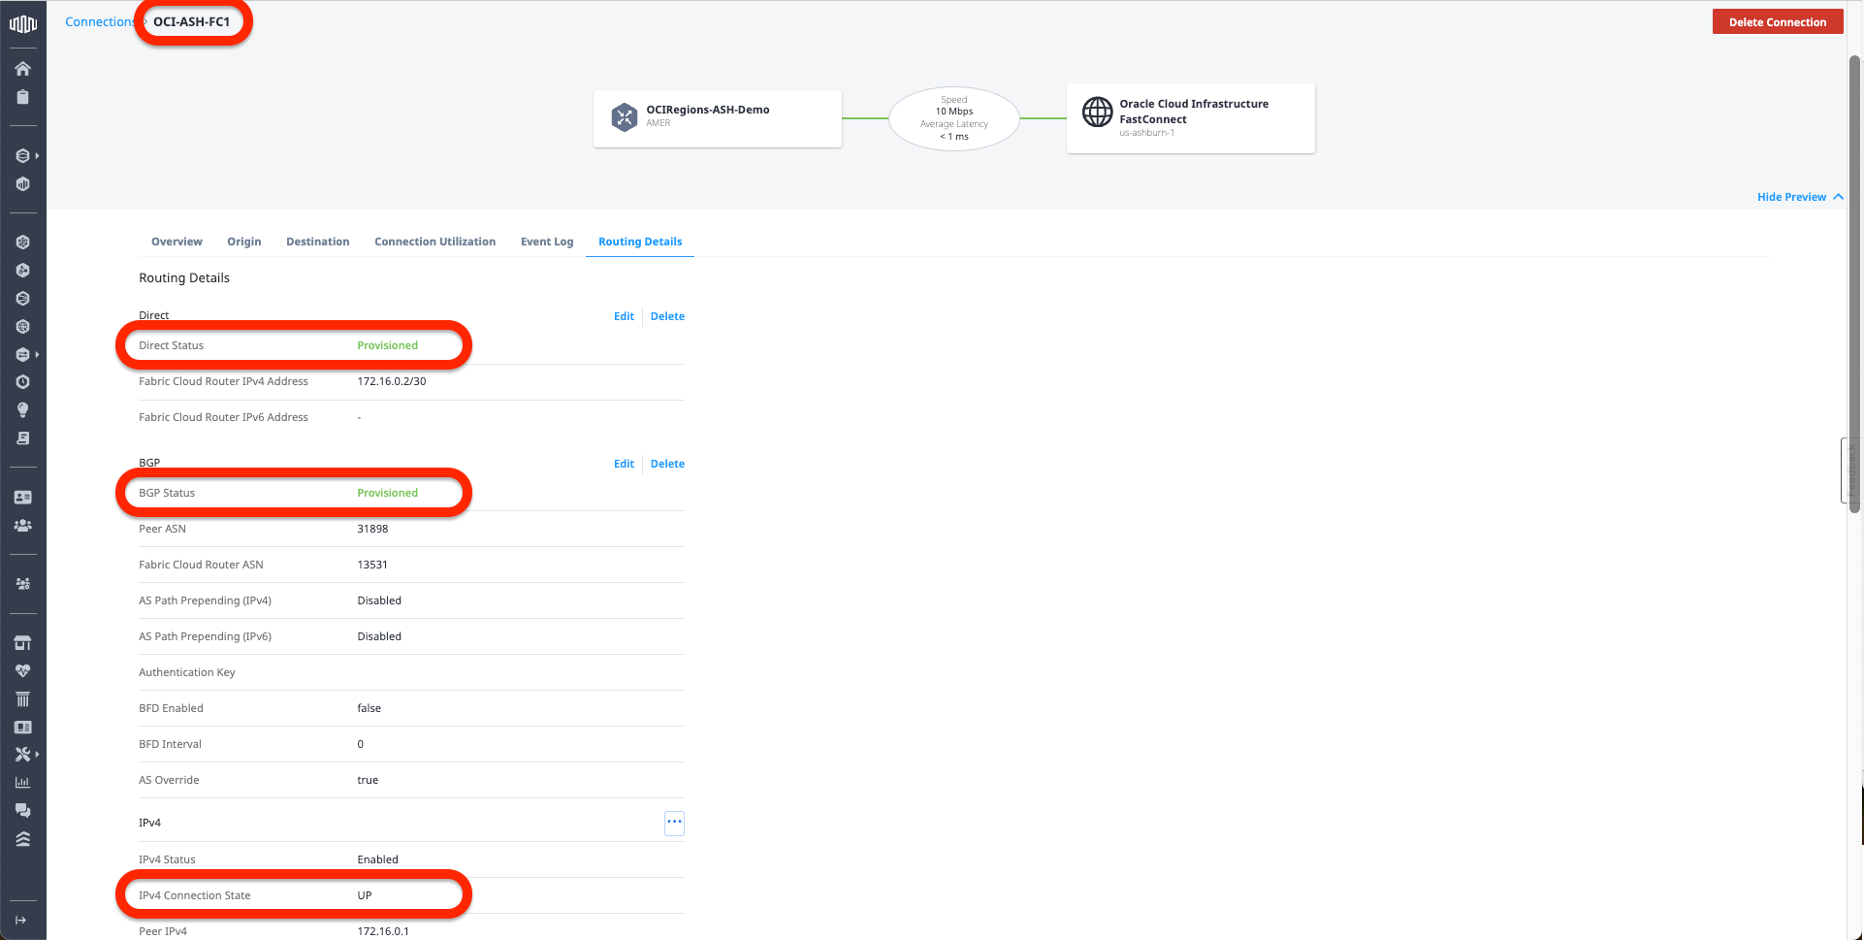The image size is (1864, 940).
Task: Click the home icon in the sidebar
Action: [x=22, y=69]
